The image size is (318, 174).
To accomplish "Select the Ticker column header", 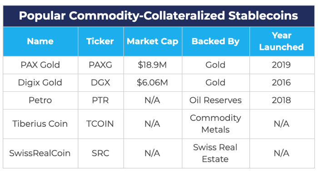I will click(x=100, y=41).
